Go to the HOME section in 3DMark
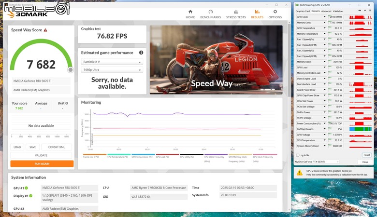The height and width of the screenshot is (217, 377). click(x=190, y=14)
